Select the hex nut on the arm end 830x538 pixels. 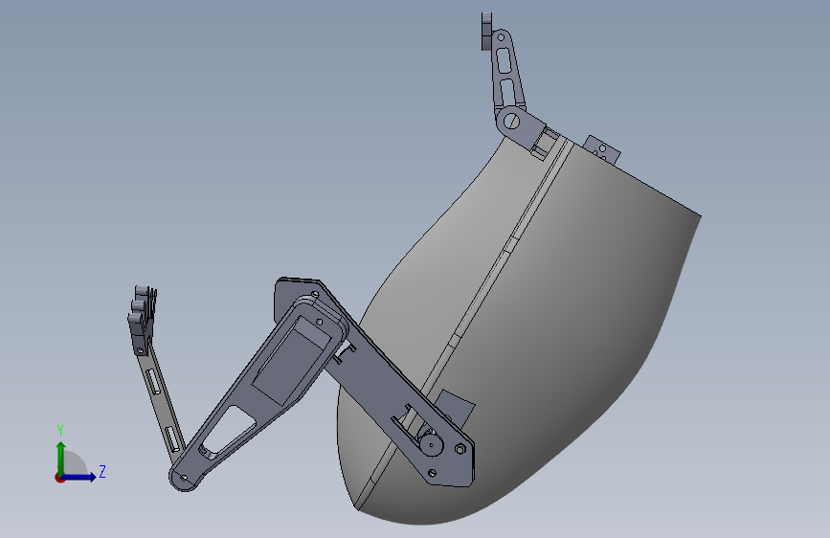[460, 450]
